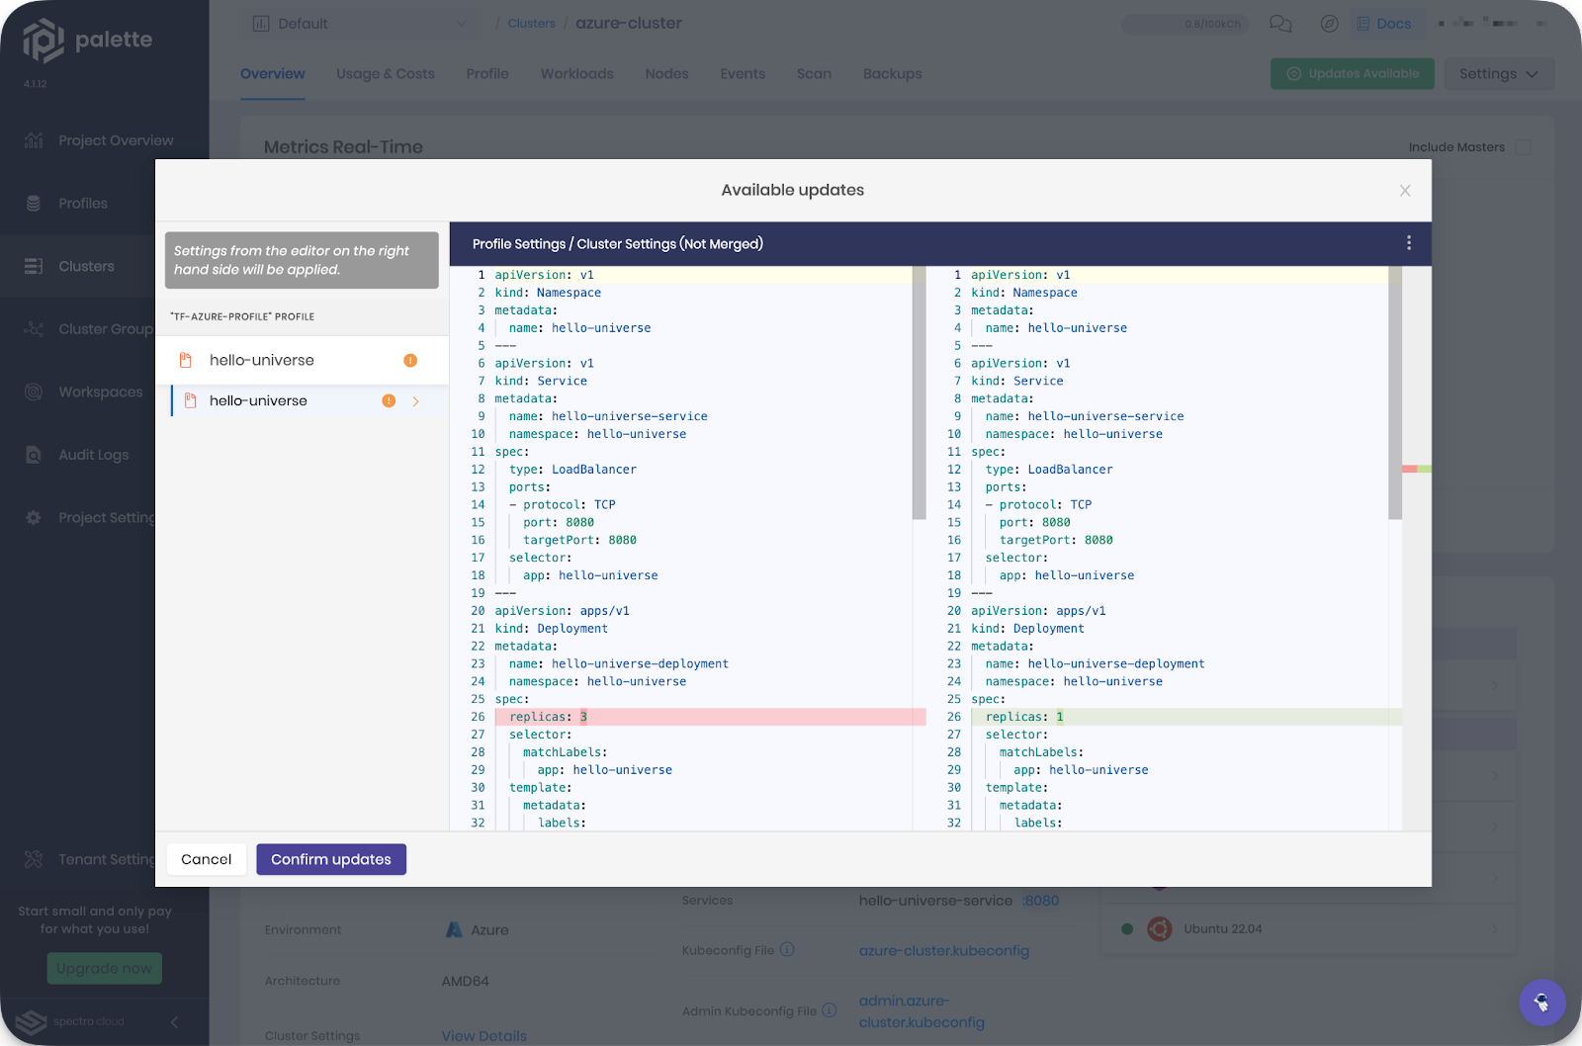Switch to the Backups tab
The image size is (1582, 1046).
892,73
